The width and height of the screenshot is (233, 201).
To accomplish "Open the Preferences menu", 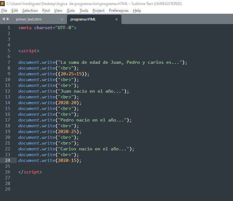I will click(x=119, y=11).
